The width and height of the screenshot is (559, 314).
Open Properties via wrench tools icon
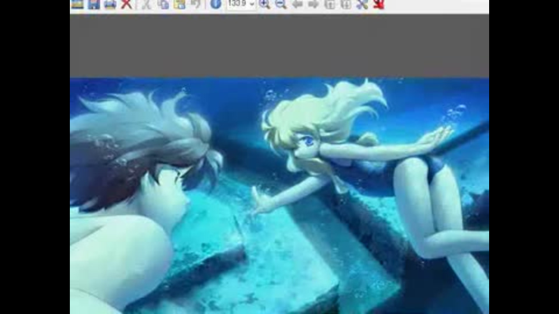coord(362,4)
